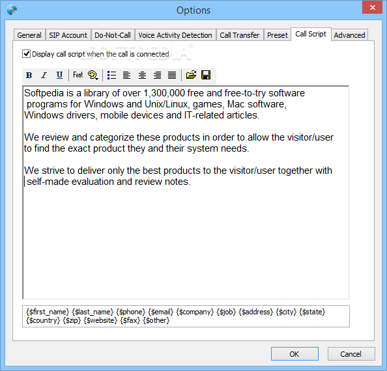
Task: Click the application icon in title bar
Action: (12, 10)
